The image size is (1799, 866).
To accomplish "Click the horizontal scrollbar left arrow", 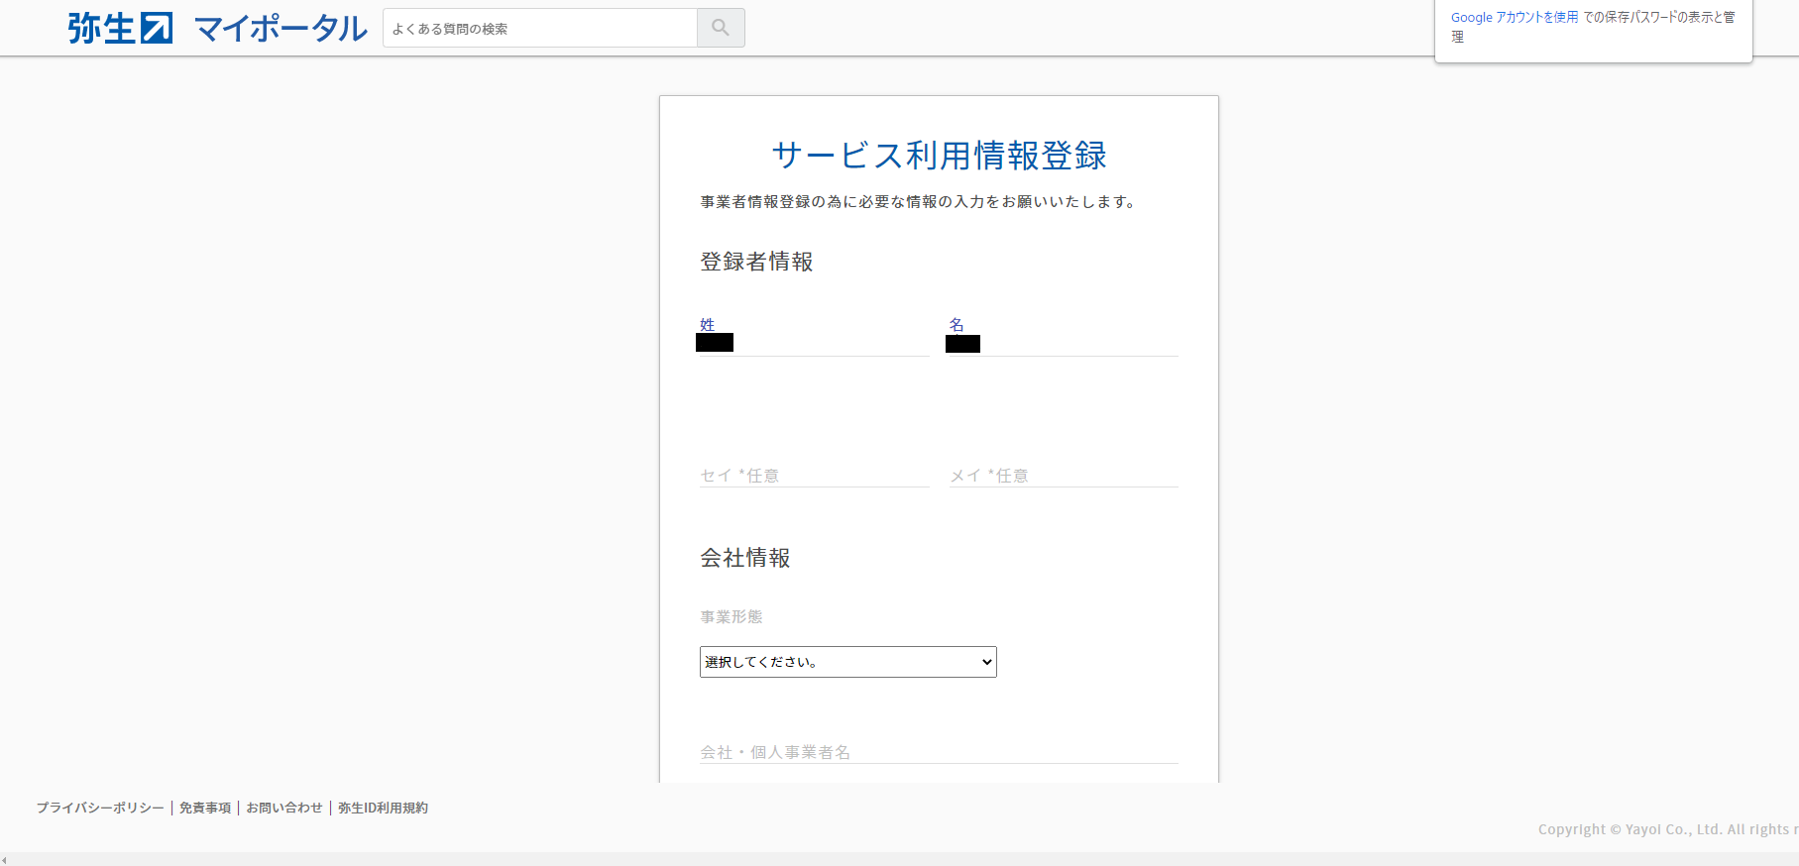I will [x=5, y=860].
